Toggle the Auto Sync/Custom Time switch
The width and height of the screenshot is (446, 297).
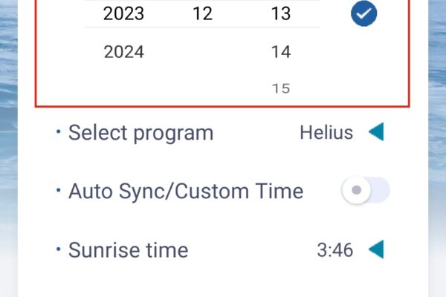[x=366, y=190]
